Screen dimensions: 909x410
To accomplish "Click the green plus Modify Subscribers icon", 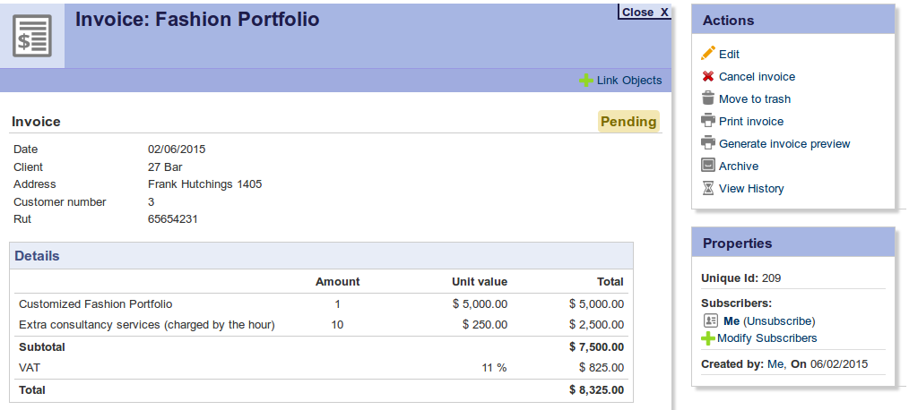I will click(x=707, y=338).
